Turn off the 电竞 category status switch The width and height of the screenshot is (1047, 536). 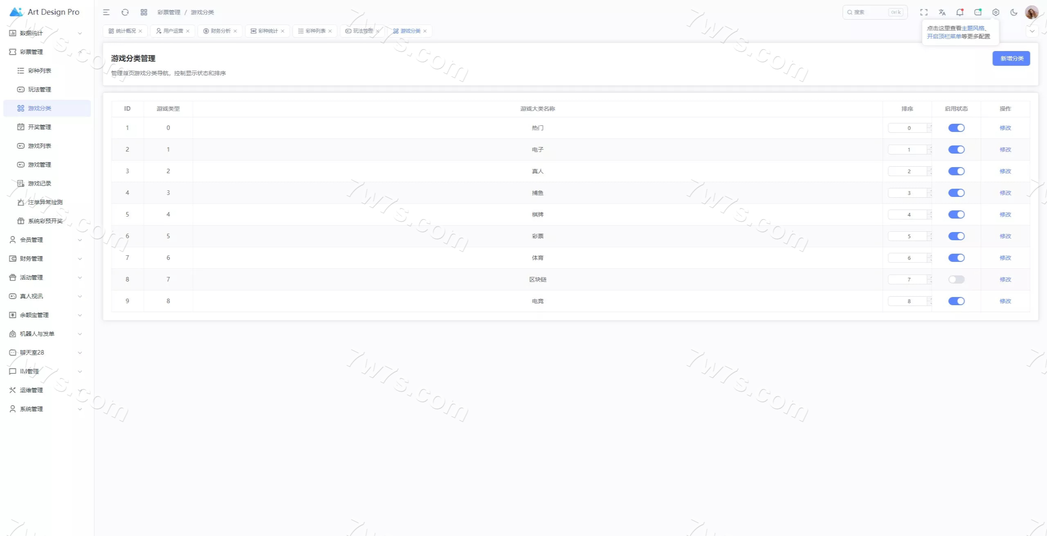pos(956,301)
